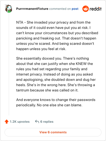This screenshot has height=141, width=106.
Task: Open the "6 replies" link
Action: click(47, 122)
